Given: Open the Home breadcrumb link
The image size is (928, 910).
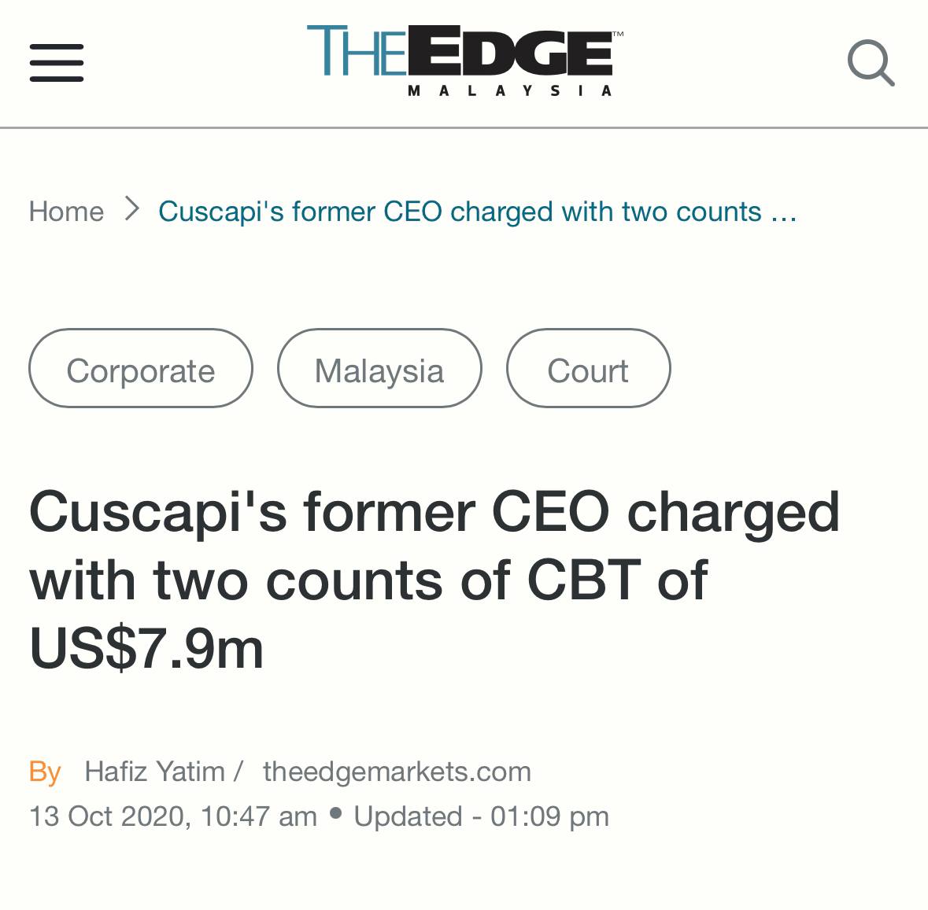Looking at the screenshot, I should [66, 211].
